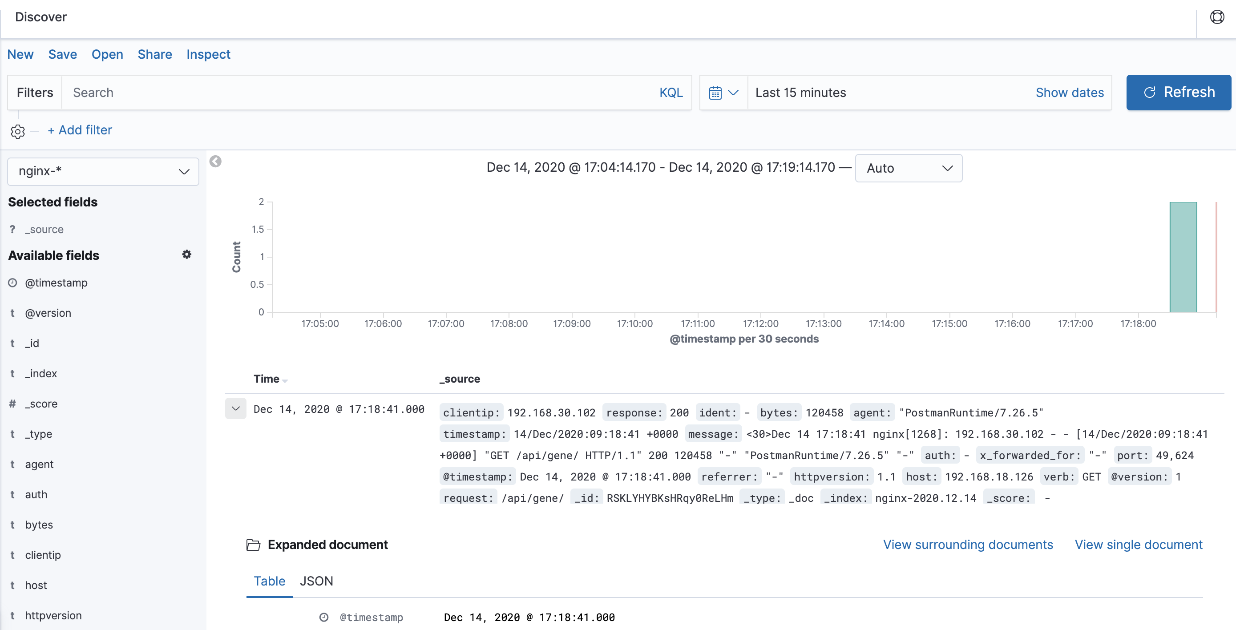
Task: Click the string type icon beside agent
Action: click(12, 464)
